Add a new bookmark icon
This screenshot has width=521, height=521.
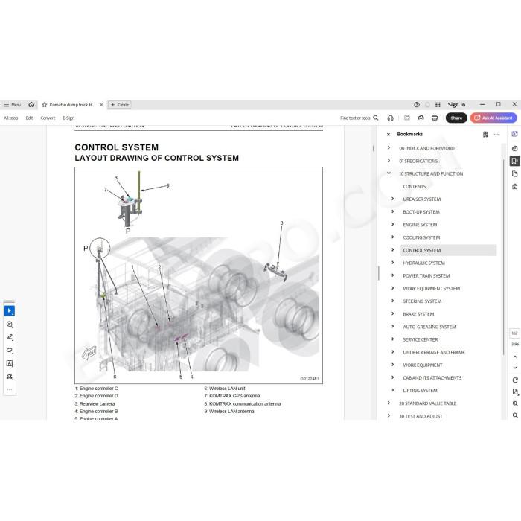coord(485,134)
